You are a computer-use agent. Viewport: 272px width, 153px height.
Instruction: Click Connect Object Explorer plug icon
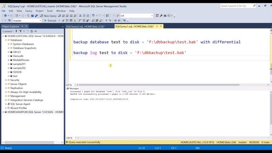(16, 31)
